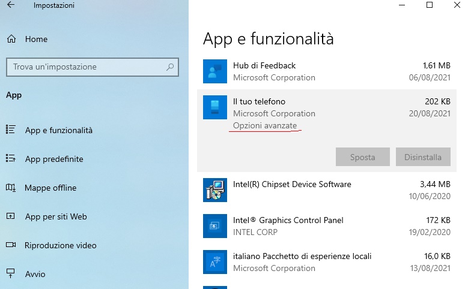Viewport: 468px width, 289px height.
Task: Open Opzioni avanzate link
Action: click(x=265, y=125)
